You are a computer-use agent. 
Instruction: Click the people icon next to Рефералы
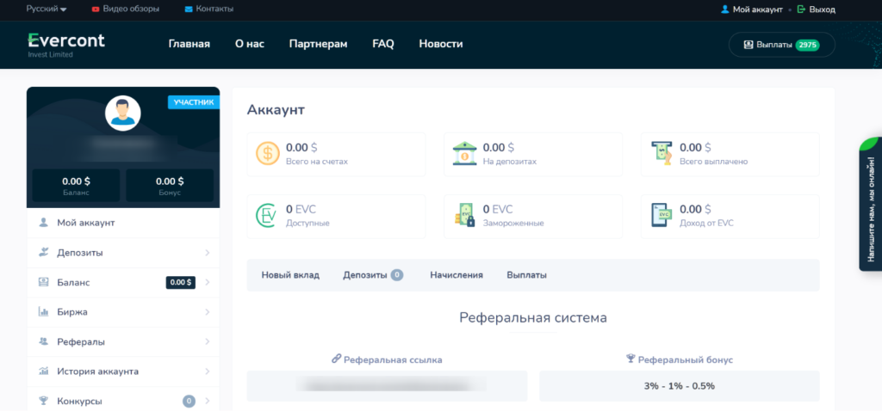tap(43, 341)
